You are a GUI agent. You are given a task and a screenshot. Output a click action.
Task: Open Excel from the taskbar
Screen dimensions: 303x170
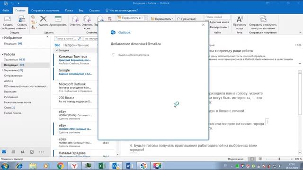click(x=102, y=166)
